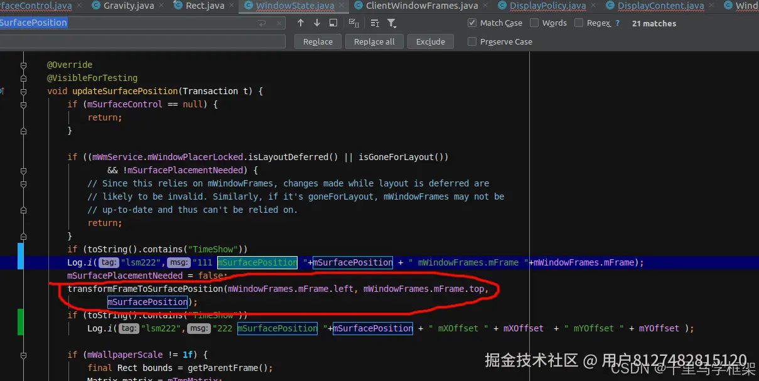759x381 pixels.
Task: Collapse the mSurfaceControl == null if block
Action: click(x=23, y=104)
